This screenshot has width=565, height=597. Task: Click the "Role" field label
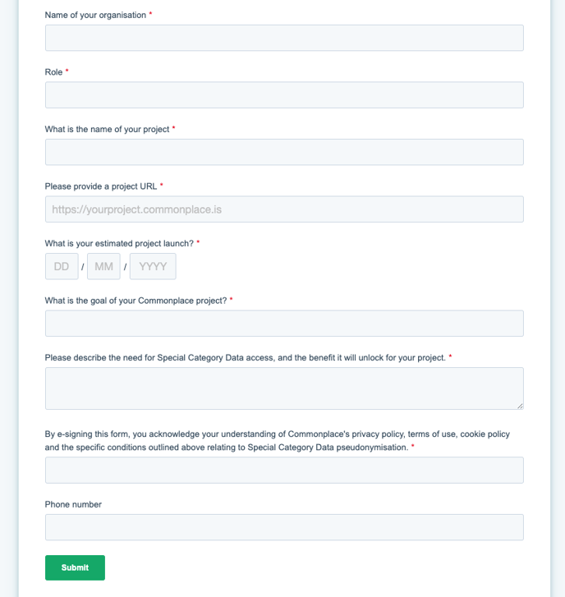coord(53,72)
